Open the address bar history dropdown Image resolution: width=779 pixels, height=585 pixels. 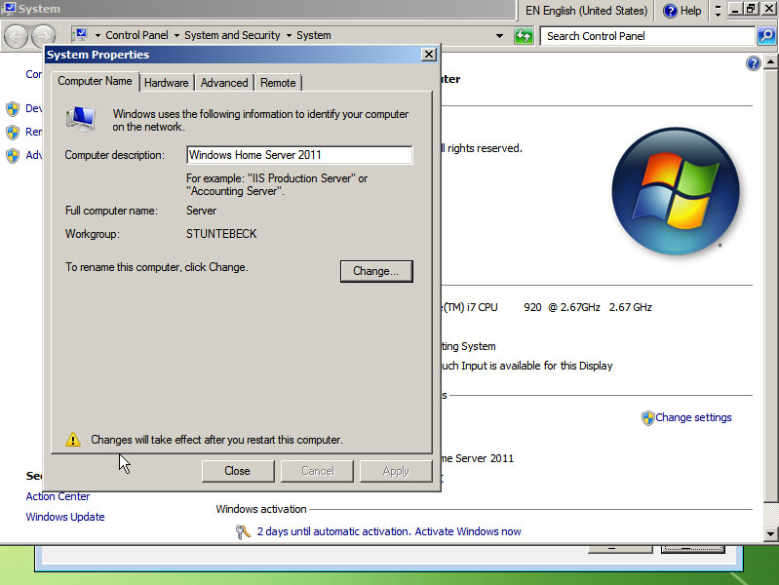500,36
